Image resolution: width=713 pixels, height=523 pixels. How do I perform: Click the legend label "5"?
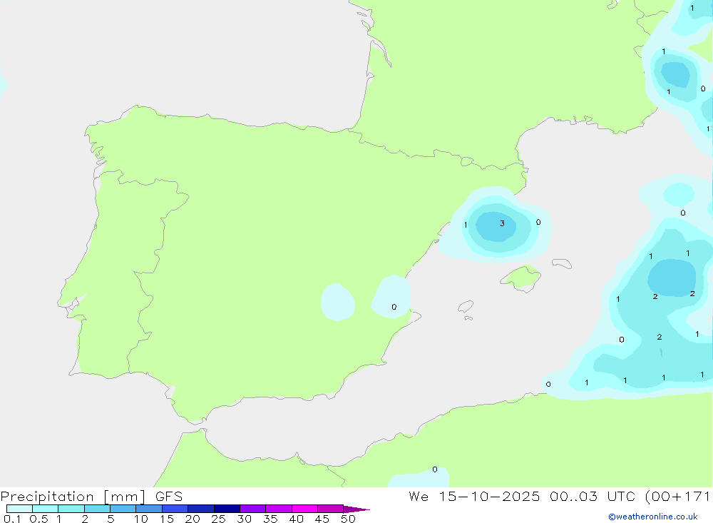click(x=111, y=519)
